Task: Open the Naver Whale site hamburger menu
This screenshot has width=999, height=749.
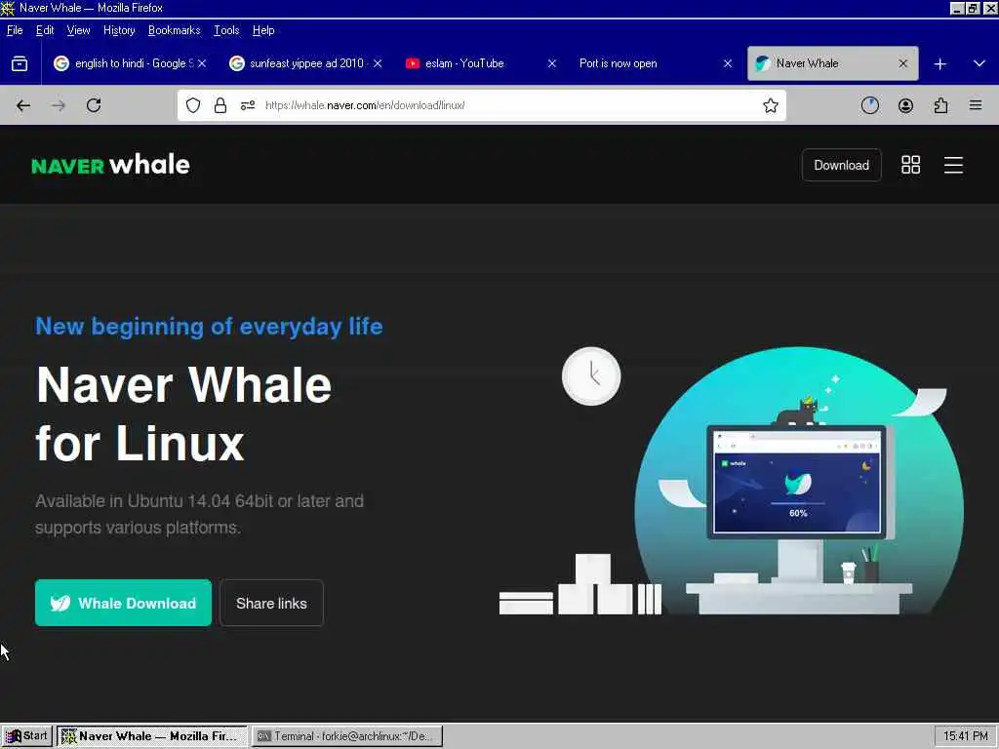Action: [x=953, y=165]
